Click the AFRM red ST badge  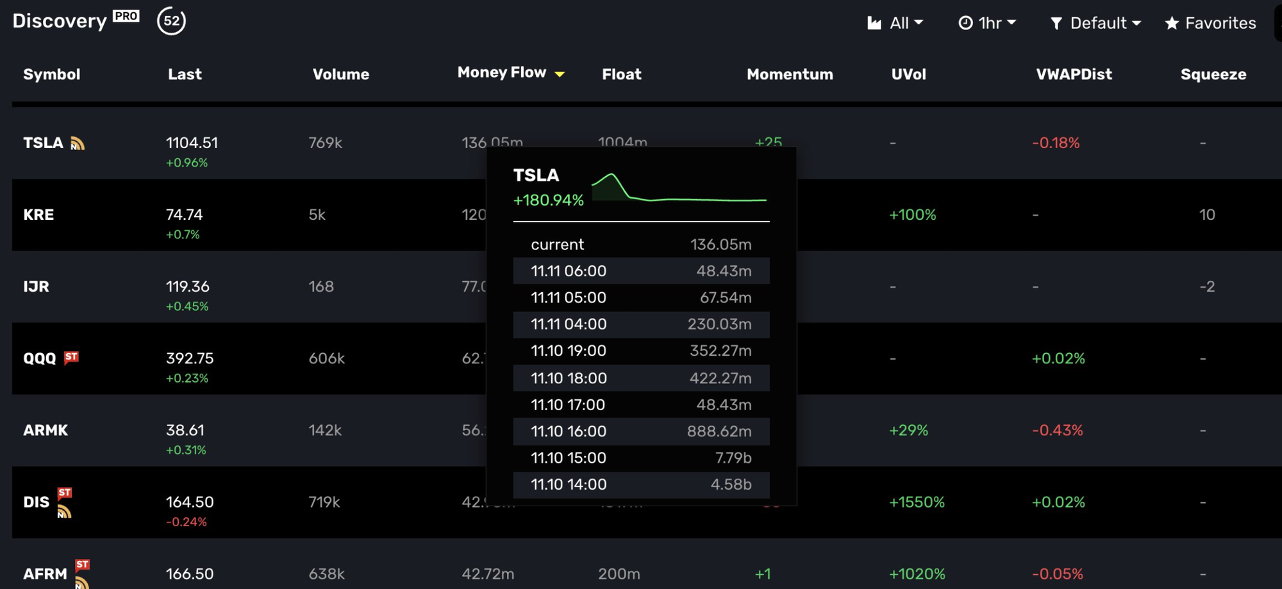click(x=83, y=565)
